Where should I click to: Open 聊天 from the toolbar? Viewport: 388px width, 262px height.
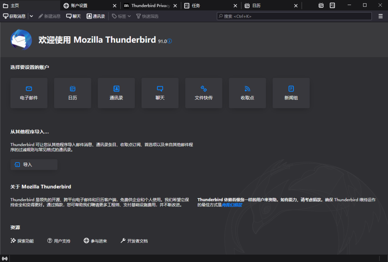tap(74, 16)
